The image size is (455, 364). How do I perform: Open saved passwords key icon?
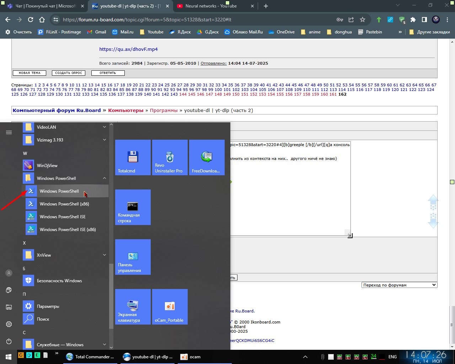[340, 20]
